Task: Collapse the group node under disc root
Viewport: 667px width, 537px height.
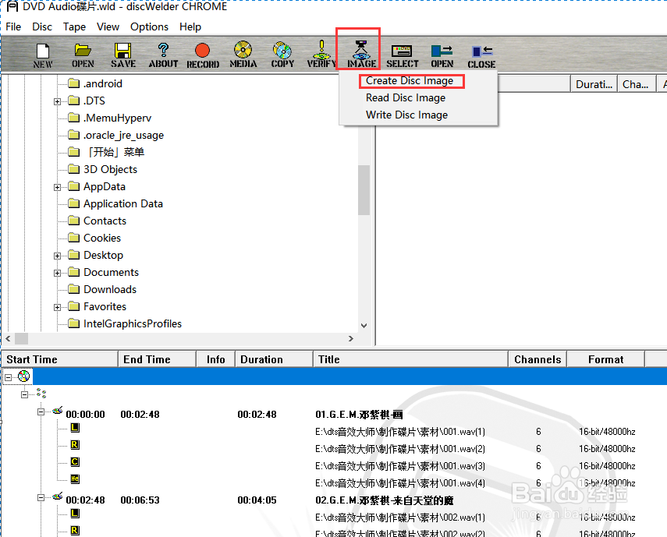Action: (x=25, y=394)
